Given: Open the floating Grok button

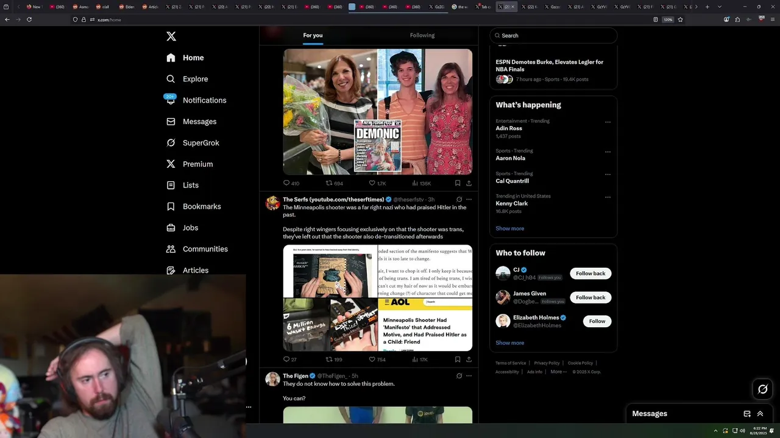Looking at the screenshot, I should pyautogui.click(x=762, y=389).
